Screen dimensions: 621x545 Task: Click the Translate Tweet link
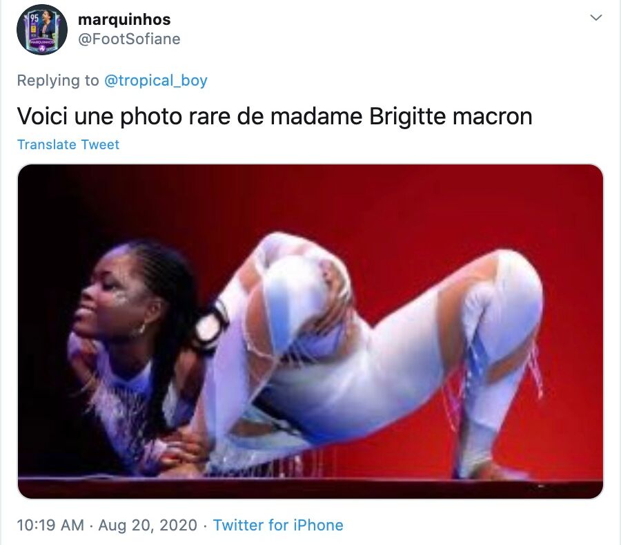coord(68,144)
